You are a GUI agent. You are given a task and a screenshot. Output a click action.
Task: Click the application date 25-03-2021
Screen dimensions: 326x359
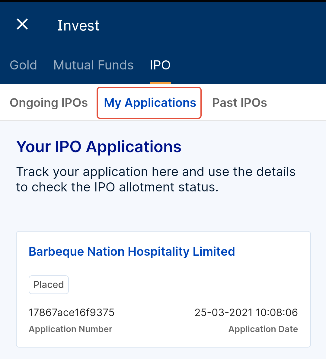[x=246, y=313]
